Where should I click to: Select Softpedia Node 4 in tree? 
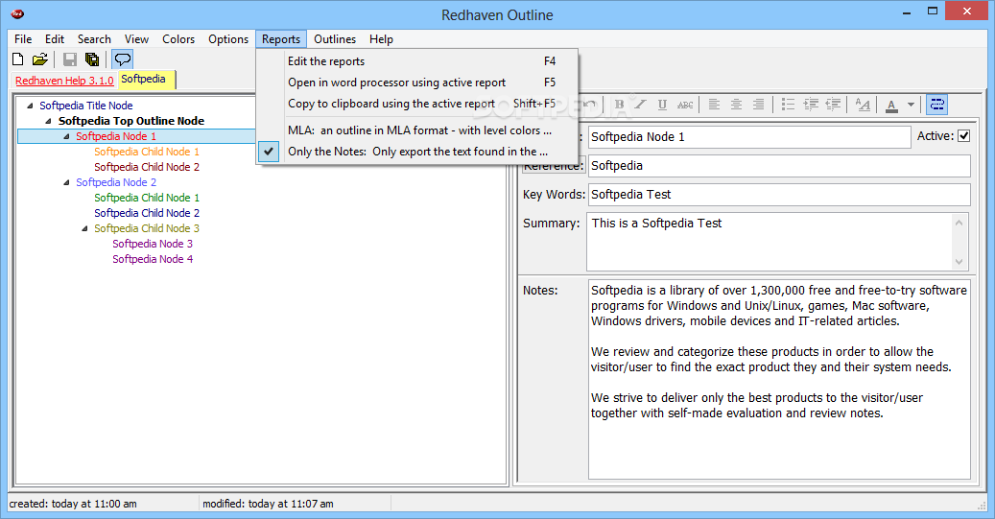pos(153,259)
